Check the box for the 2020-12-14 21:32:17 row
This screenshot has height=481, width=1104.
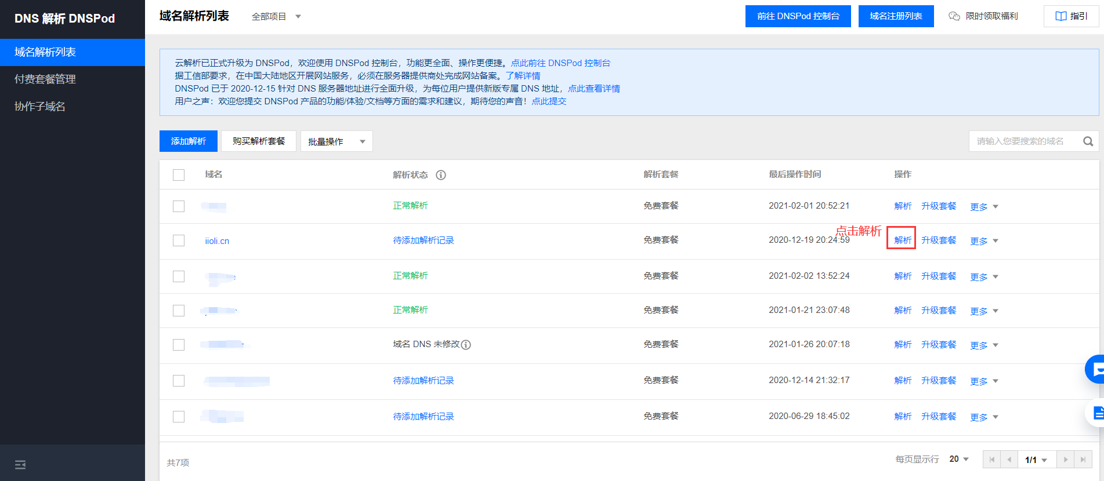click(x=179, y=381)
